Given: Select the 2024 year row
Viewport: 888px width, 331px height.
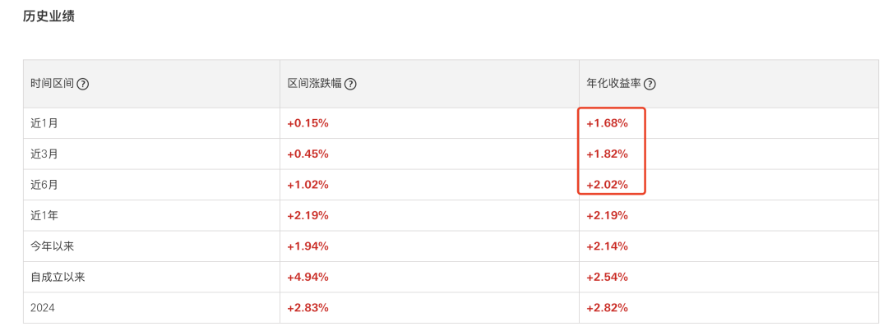Looking at the screenshot, I should coord(43,308).
